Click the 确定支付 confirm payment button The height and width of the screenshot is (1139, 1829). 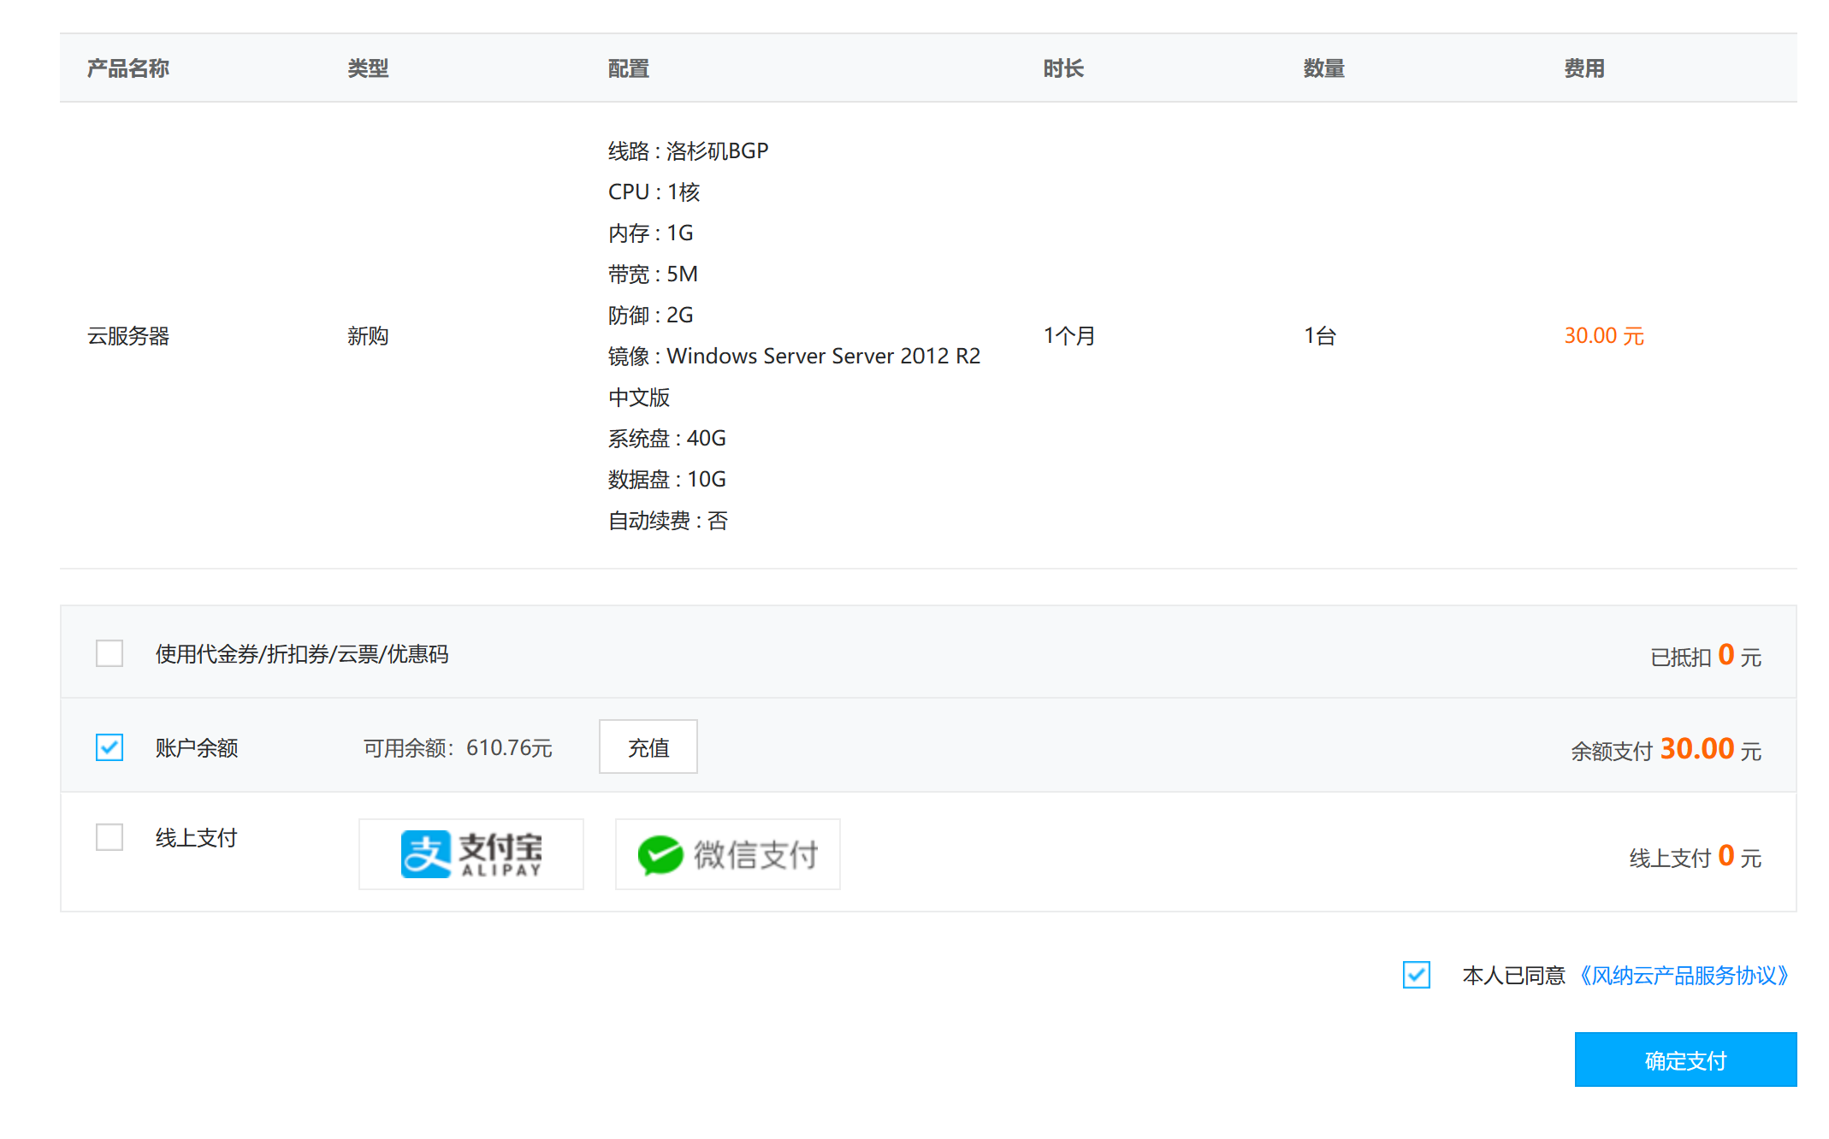1684,1059
